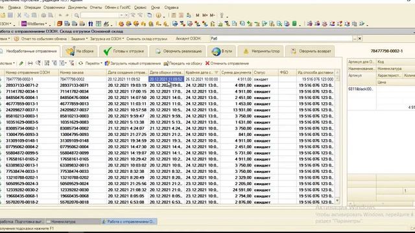Select row with shipment 55702070-0018-2
The height and width of the screenshot is (233, 415).
167,202
